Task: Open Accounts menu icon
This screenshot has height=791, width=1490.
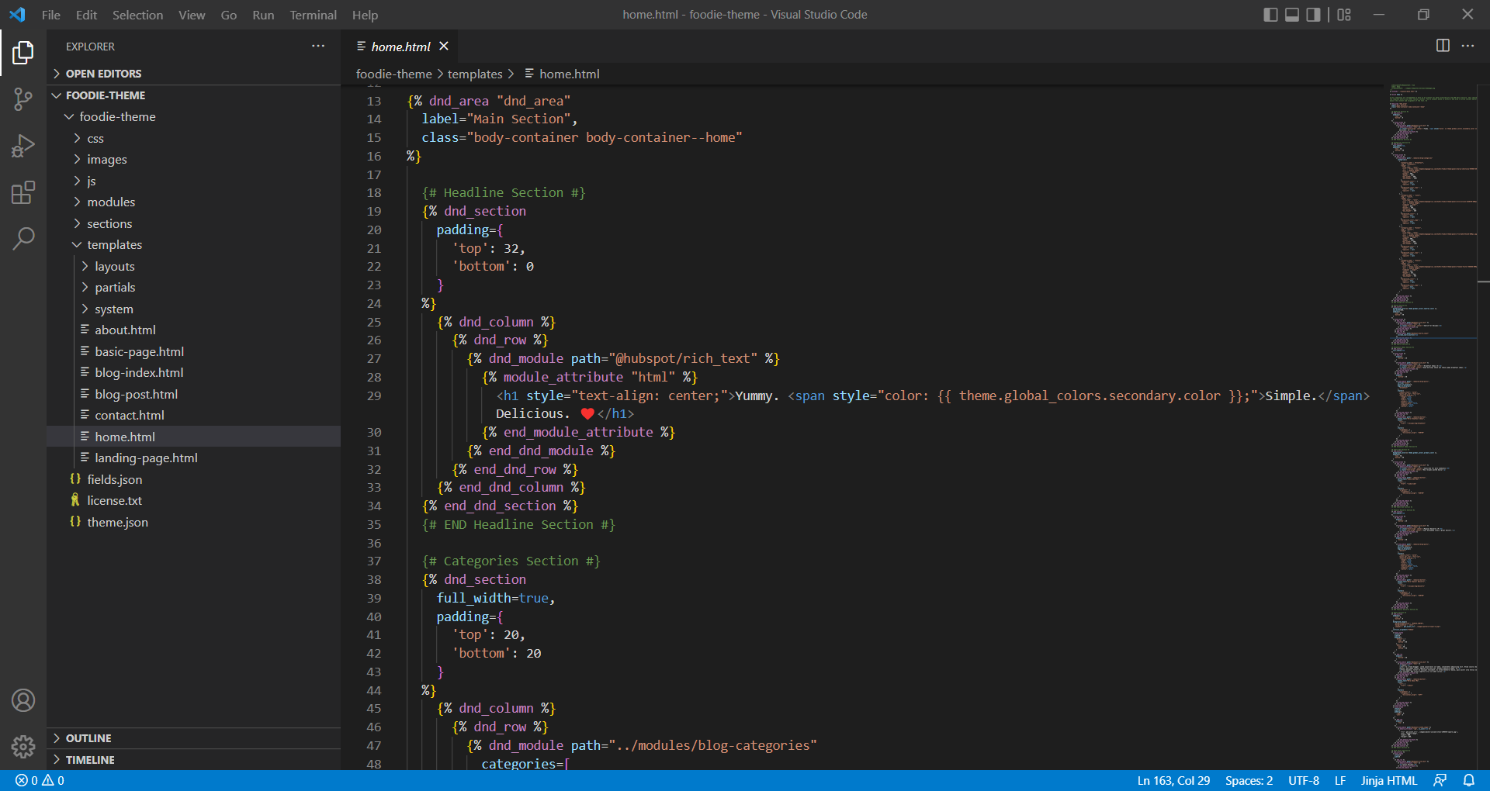Action: pos(23,700)
